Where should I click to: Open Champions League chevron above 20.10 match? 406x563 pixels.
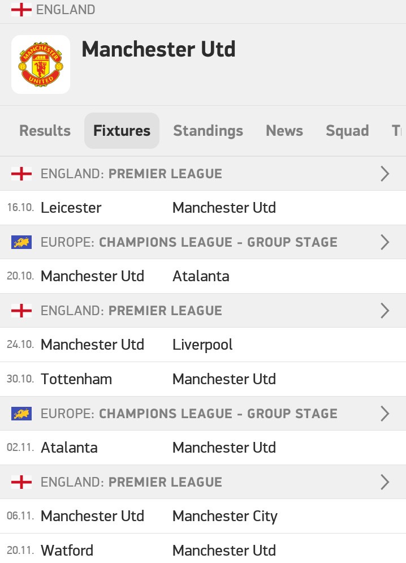tap(385, 242)
